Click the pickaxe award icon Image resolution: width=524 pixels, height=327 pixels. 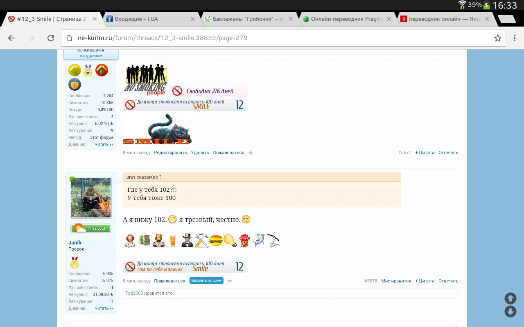click(273, 240)
